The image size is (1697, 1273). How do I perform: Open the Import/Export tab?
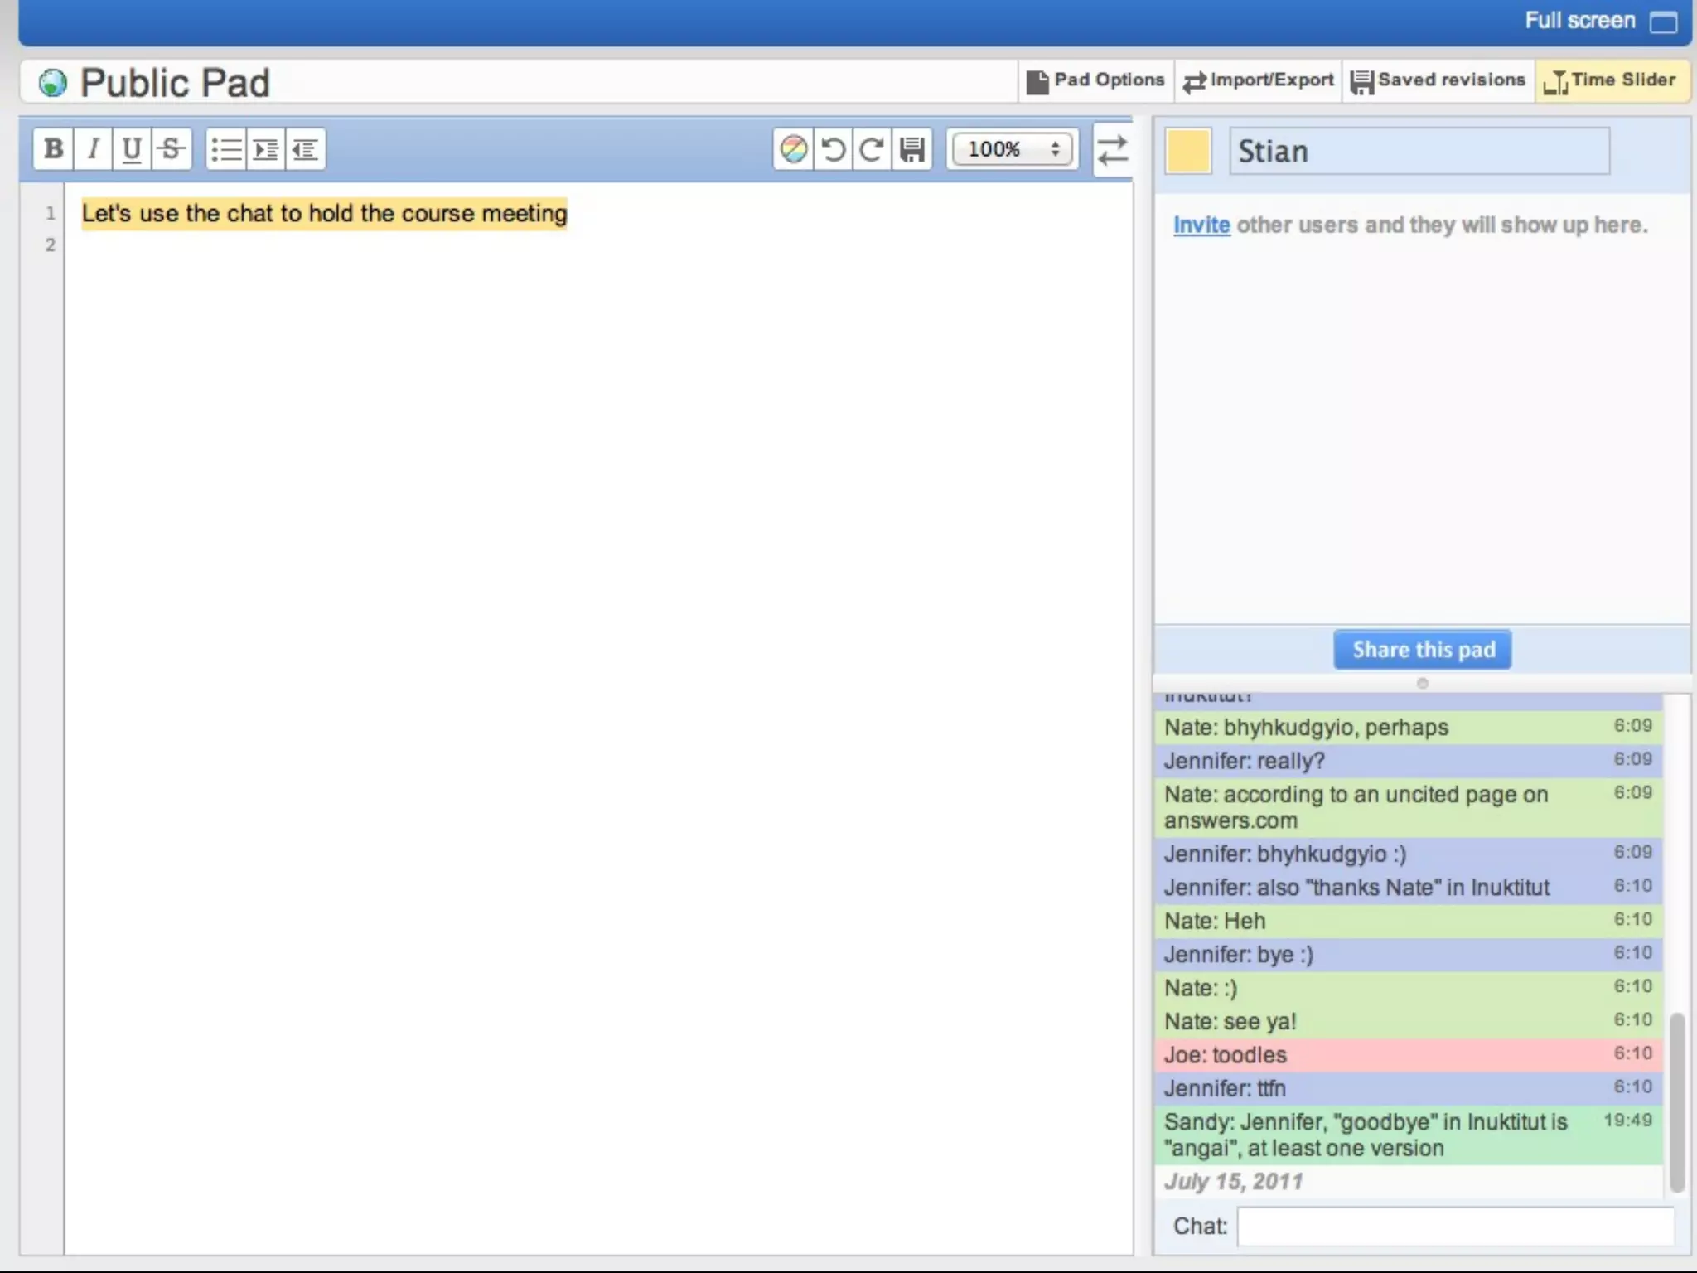click(1258, 80)
